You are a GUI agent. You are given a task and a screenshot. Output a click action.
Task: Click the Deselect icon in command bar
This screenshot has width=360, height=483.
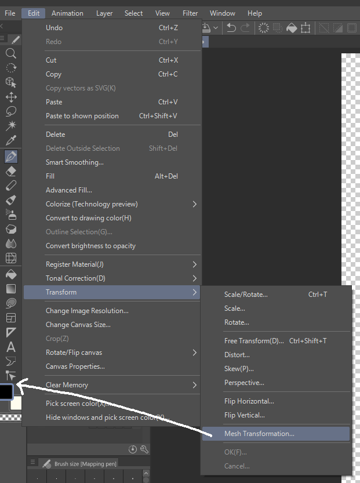coord(323,28)
